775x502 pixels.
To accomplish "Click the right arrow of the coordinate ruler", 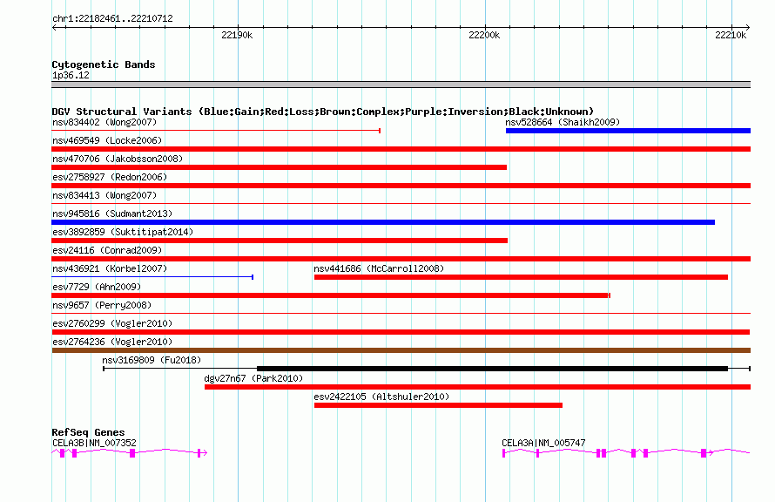I will pyautogui.click(x=747, y=28).
